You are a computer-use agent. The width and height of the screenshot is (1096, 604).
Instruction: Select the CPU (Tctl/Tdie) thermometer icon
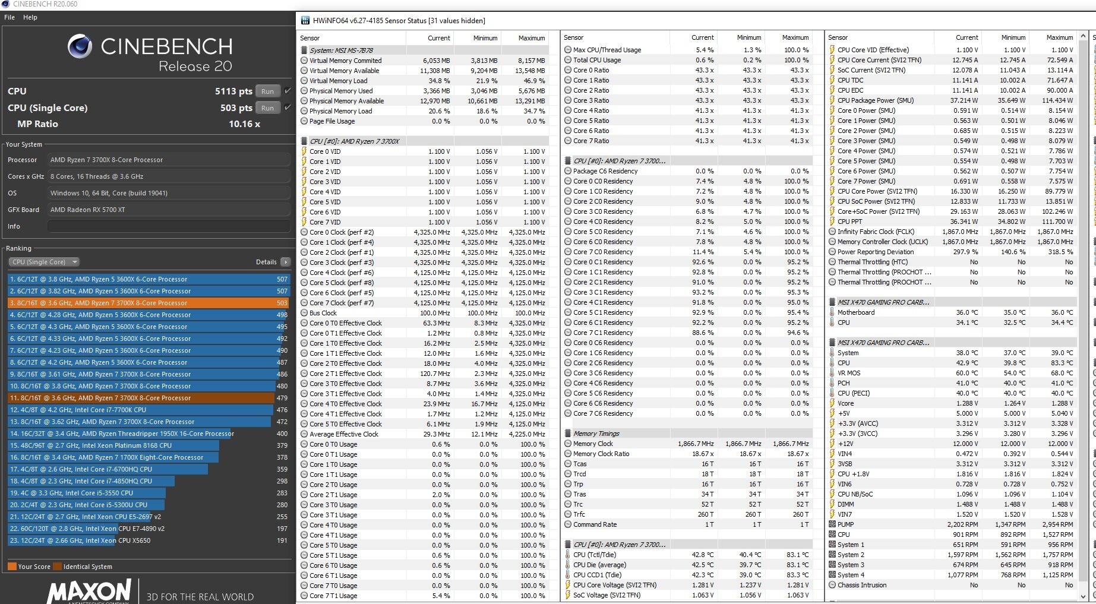[568, 555]
